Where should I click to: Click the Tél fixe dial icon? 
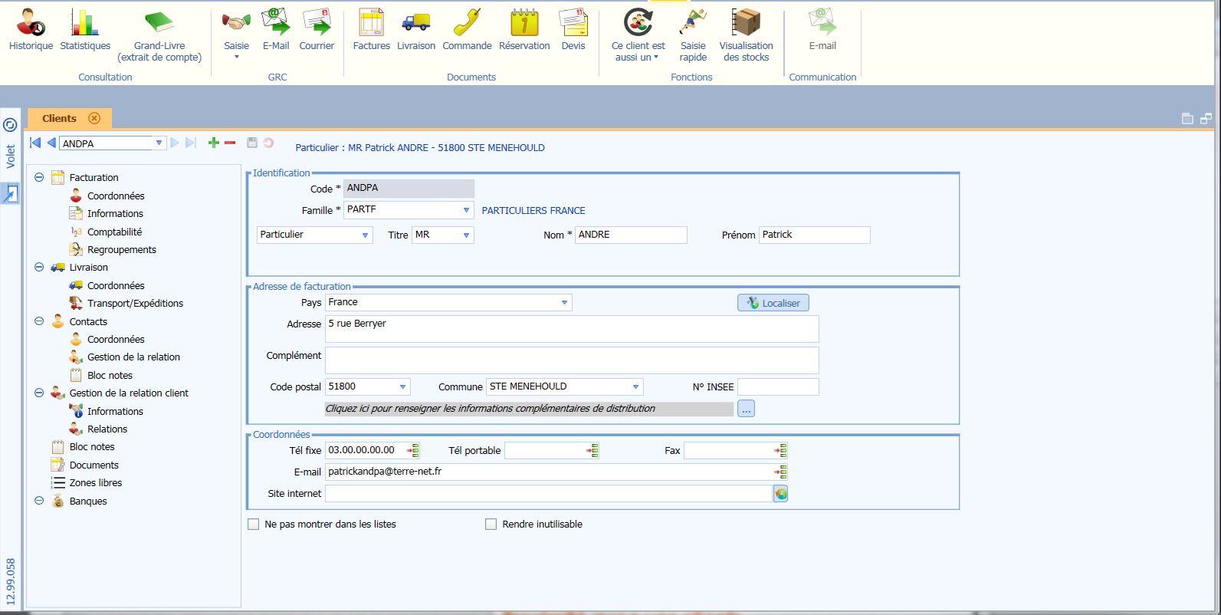coord(412,450)
